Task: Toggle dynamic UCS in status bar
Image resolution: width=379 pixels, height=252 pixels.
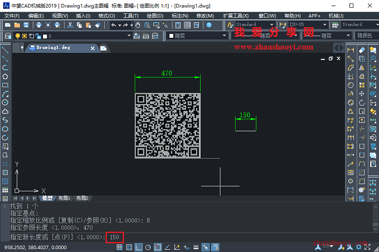Action: tap(177, 247)
